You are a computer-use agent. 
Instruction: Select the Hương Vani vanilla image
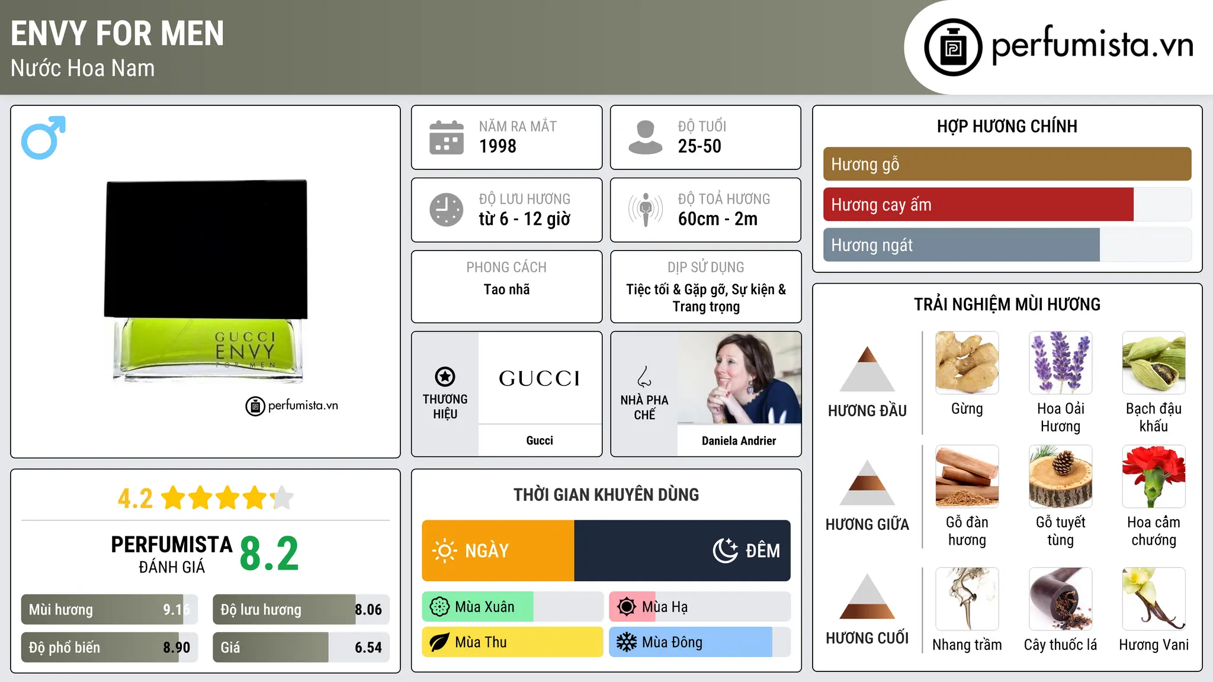pyautogui.click(x=1154, y=599)
